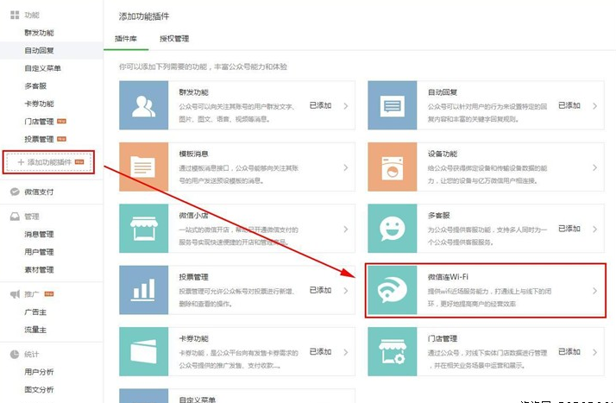Select 群发功能 in the sidebar
Image resolution: width=616 pixels, height=403 pixels.
click(x=40, y=33)
